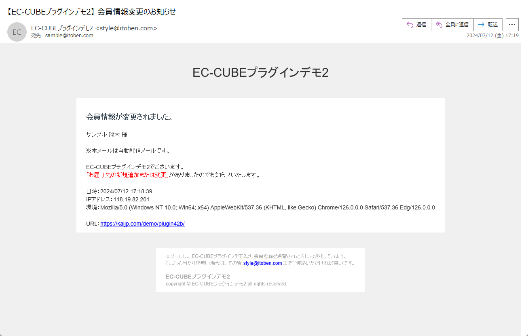Open the kaijp.com demo plugin42b URL

pyautogui.click(x=142, y=224)
